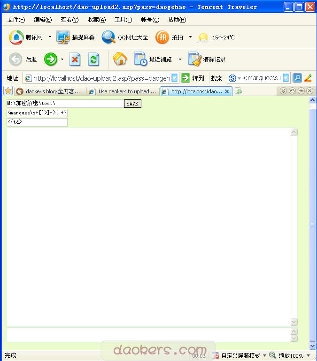The image size is (317, 361).
Task: Click the popup blocker status icon
Action: coord(216,356)
